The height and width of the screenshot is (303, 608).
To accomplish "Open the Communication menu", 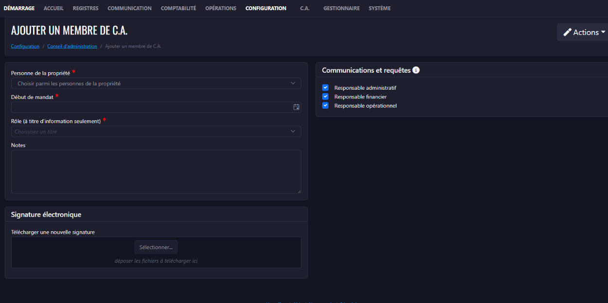I will [129, 8].
